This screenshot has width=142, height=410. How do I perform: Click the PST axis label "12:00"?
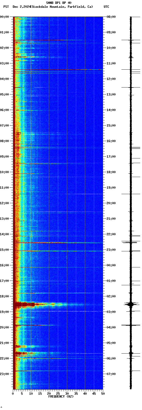tap(4, 203)
